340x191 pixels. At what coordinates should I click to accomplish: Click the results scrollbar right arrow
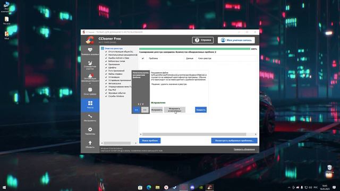coord(256,134)
